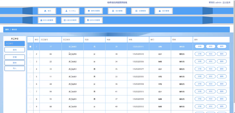Click 修改 for 员工姓名9 row
The image size is (235, 113).
tap(211, 91)
